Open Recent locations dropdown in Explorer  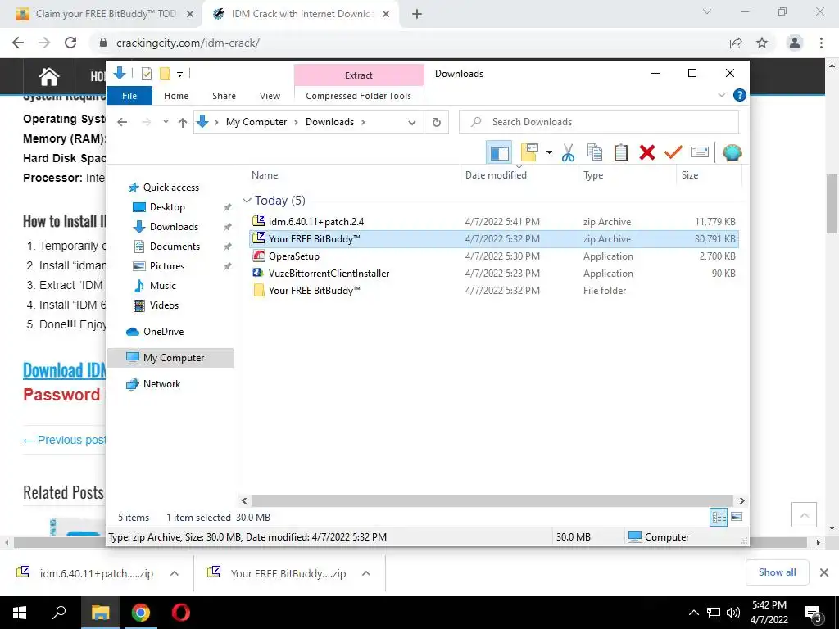click(x=166, y=122)
